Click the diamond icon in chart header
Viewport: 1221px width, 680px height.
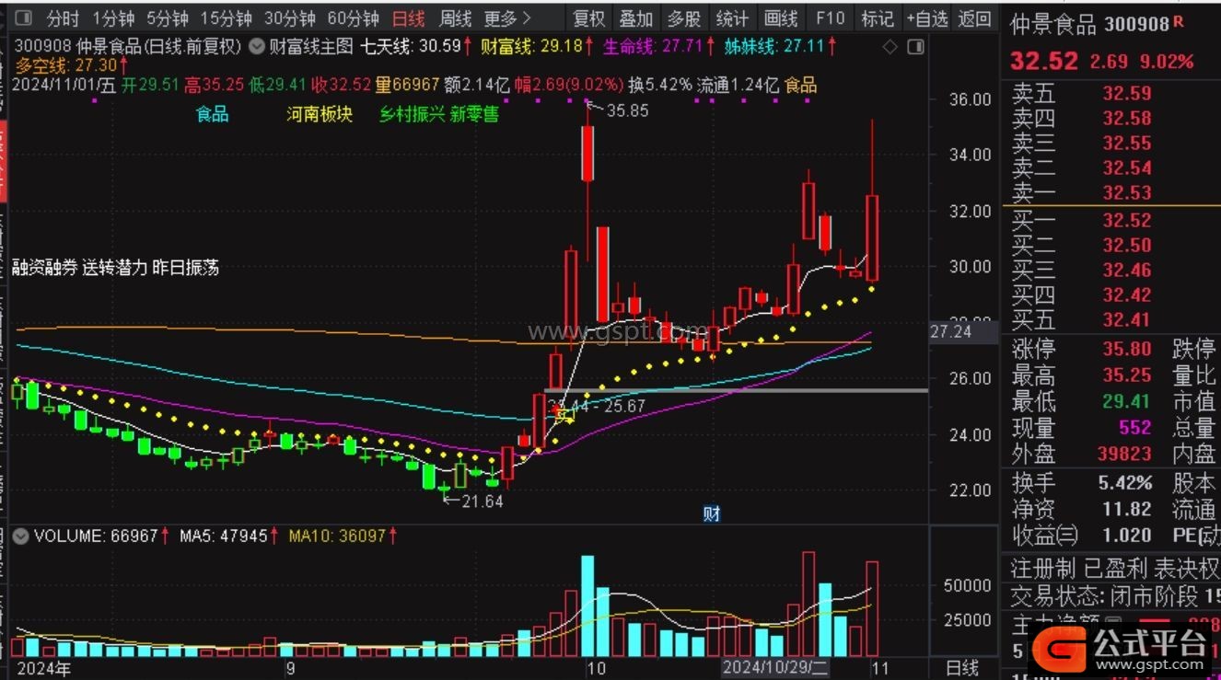(x=890, y=48)
